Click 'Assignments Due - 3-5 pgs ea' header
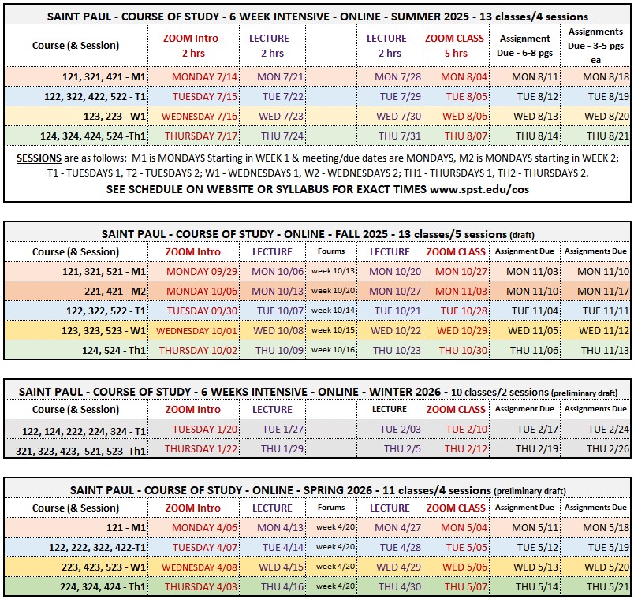Viewport: 634px width, 599px height. (595, 46)
